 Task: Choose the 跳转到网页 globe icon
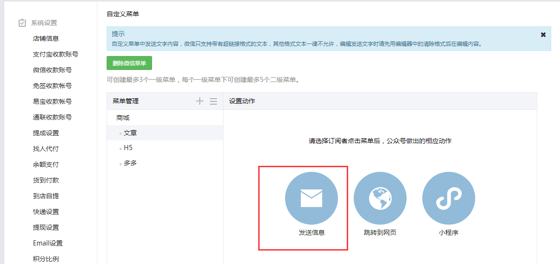coord(380,198)
